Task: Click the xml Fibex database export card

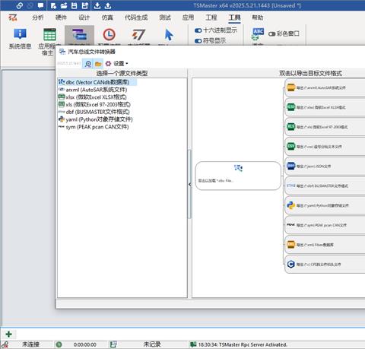Action: click(325, 245)
